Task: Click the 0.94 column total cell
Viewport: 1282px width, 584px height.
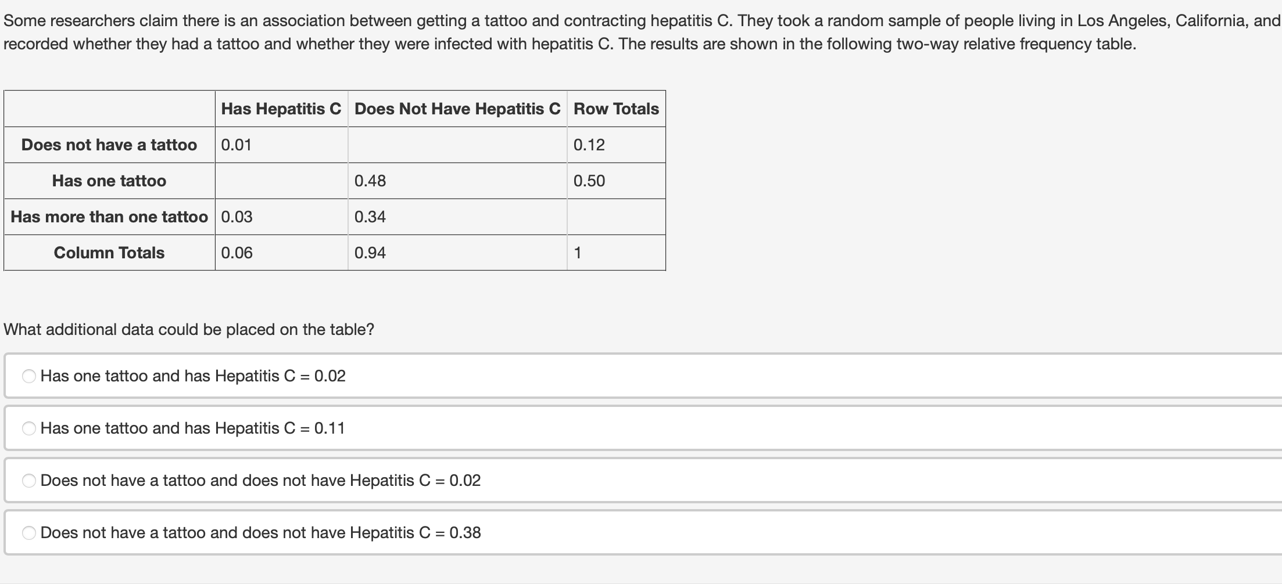Action: 370,253
